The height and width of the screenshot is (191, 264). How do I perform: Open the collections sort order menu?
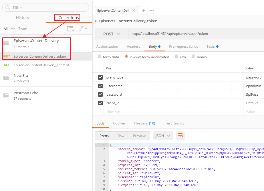pyautogui.click(x=83, y=29)
